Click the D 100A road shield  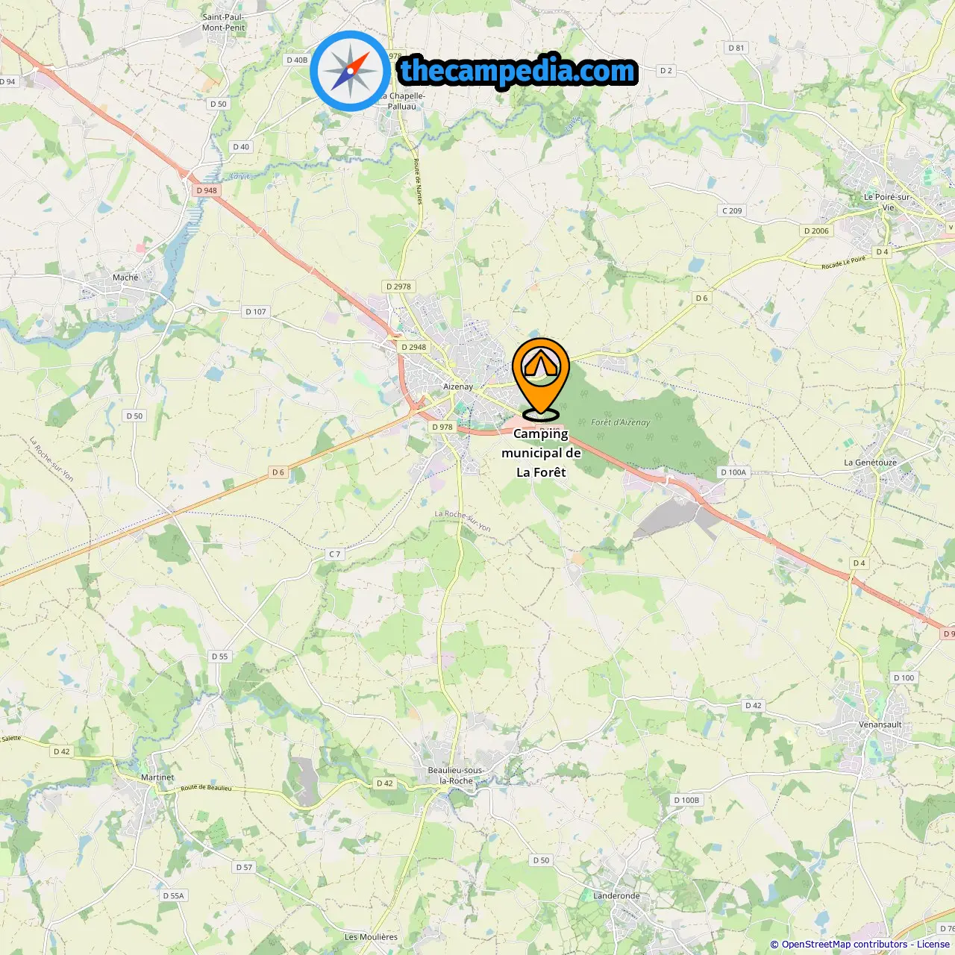coord(733,472)
